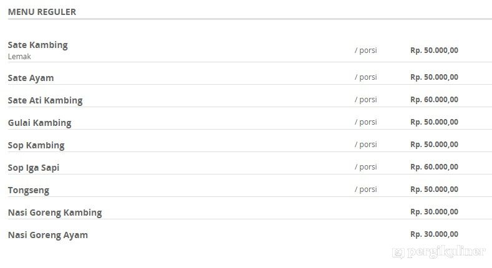Screen dimensions: 492x268
Task: Open the Sop Iga Sapi item
Action: [x=34, y=168]
